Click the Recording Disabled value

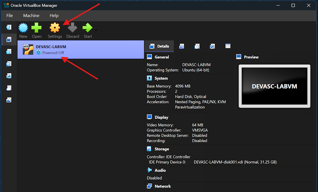tap(199, 141)
